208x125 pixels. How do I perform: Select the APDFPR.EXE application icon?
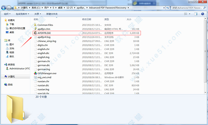coord(35,33)
